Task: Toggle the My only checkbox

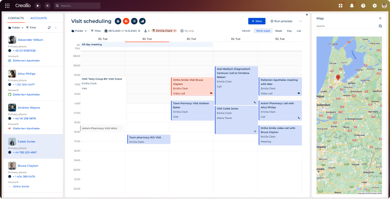Action: 182,31
